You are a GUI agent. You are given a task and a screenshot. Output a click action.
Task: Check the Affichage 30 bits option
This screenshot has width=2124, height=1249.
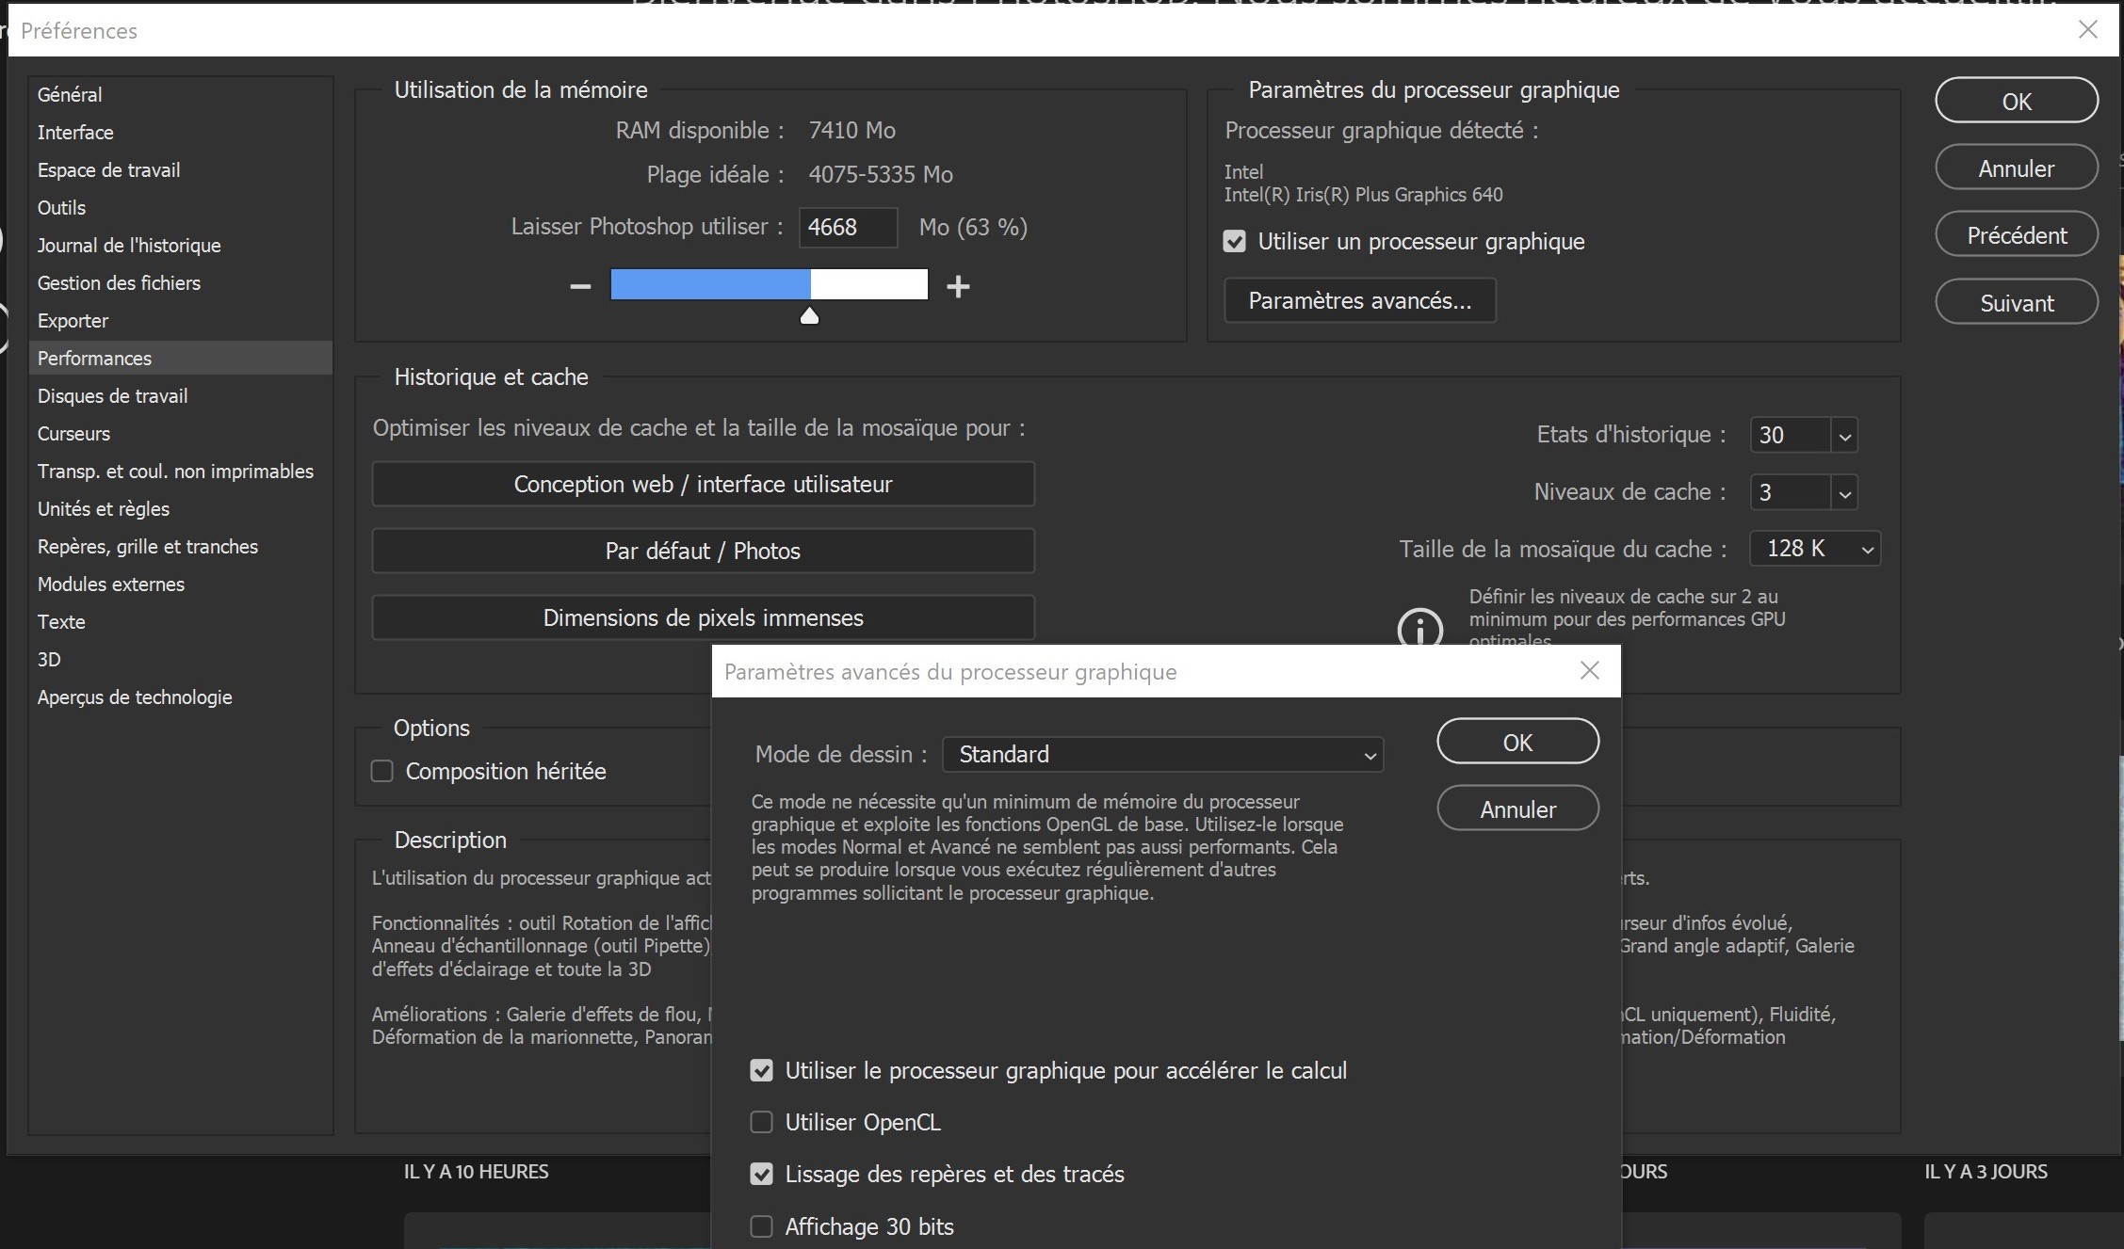point(761,1226)
